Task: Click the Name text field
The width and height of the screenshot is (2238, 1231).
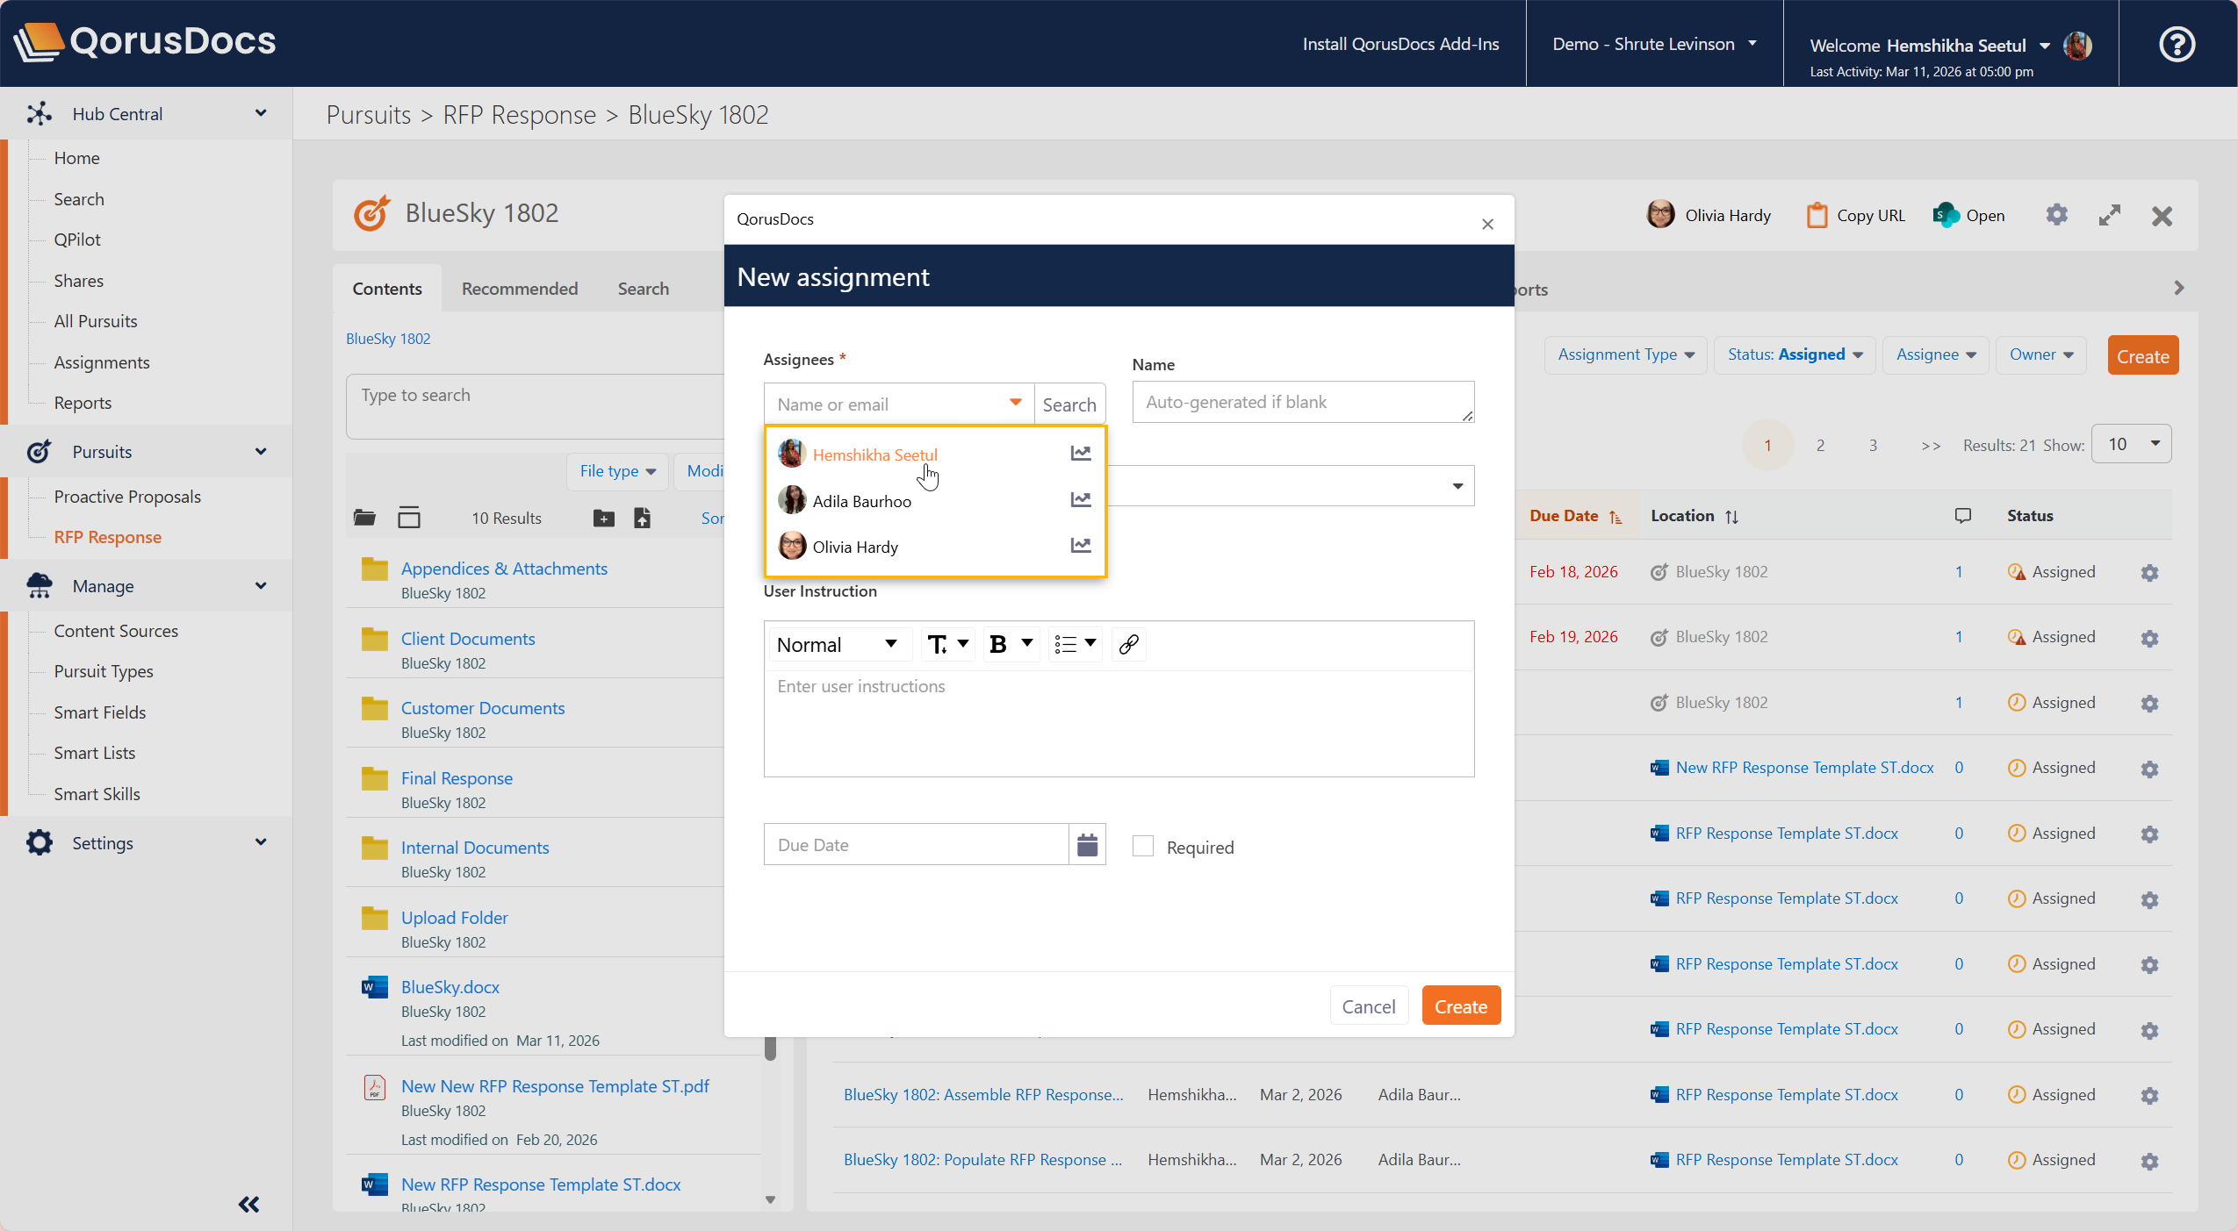Action: (x=1301, y=402)
